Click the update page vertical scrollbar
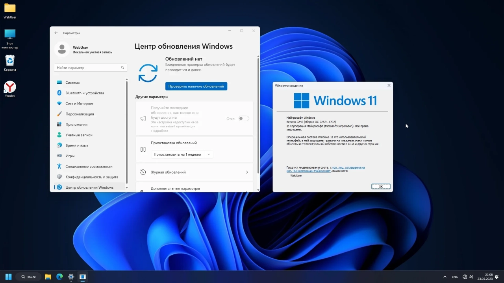The image size is (504, 283). [258, 116]
